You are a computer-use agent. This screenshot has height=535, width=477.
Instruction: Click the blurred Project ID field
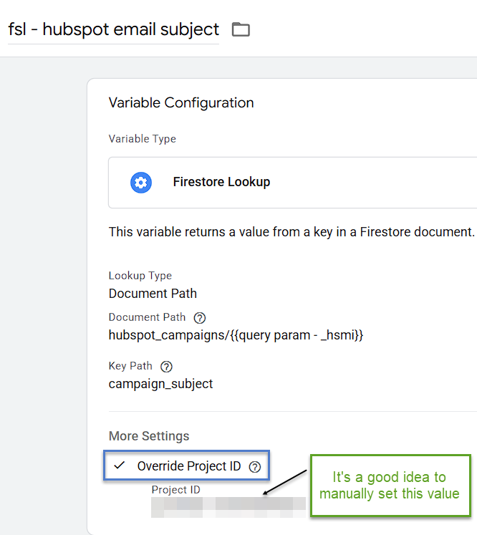click(228, 507)
